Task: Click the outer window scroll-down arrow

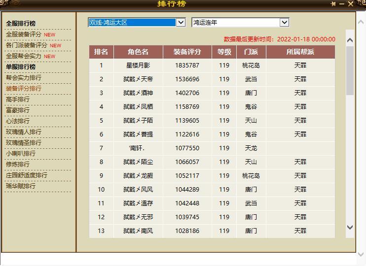Action: click(362, 254)
